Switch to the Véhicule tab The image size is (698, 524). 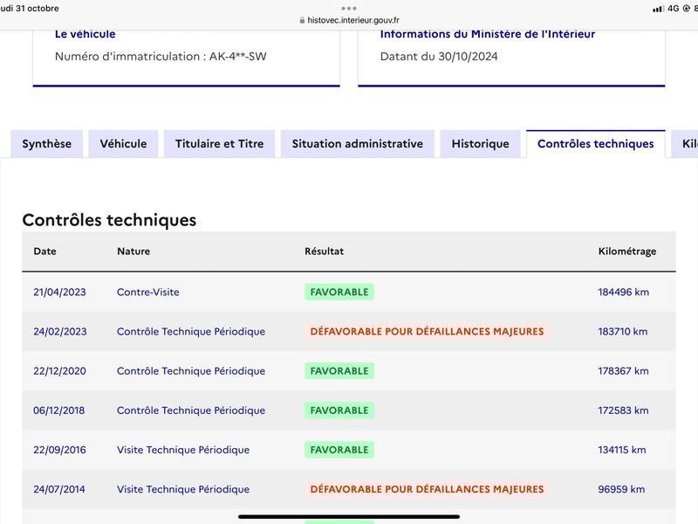pos(123,144)
